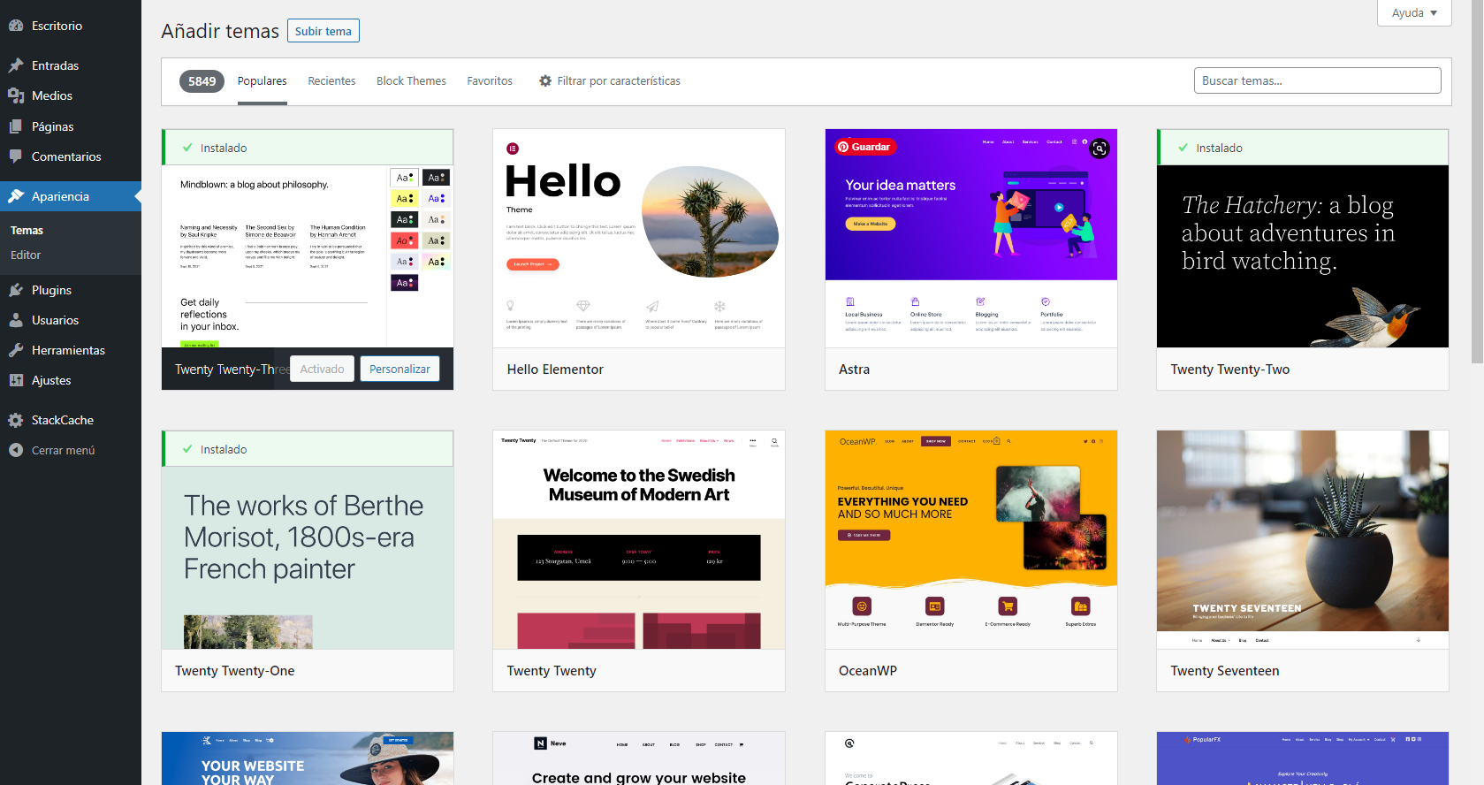
Task: Open the Herramientas menu item
Action: [x=71, y=350]
